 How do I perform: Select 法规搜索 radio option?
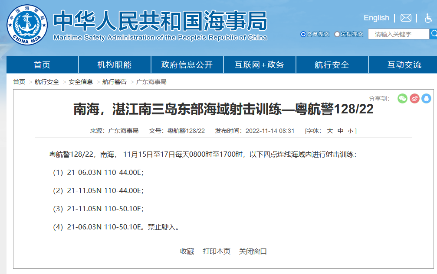337,34
